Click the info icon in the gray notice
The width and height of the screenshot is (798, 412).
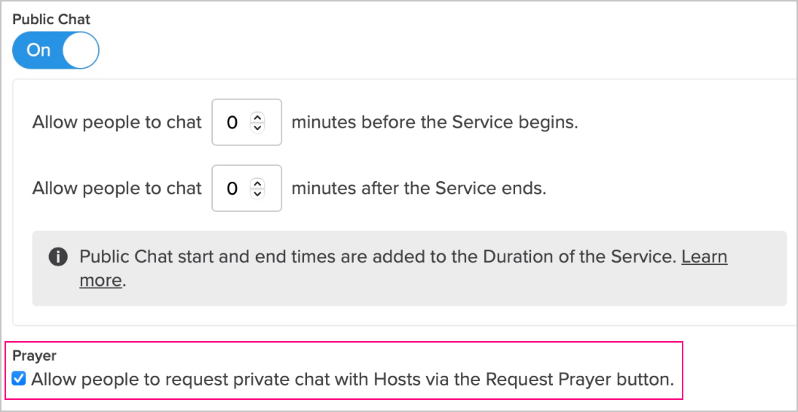coord(58,257)
